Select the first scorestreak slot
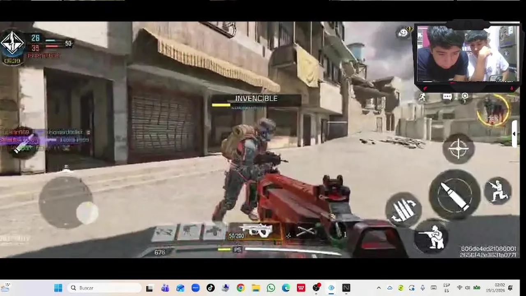 (164, 232)
